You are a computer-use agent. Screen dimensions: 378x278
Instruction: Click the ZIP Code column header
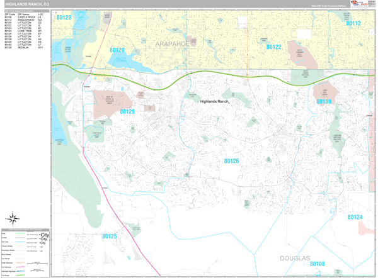(x=10, y=14)
